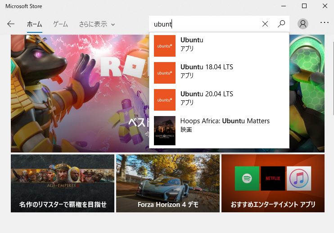Open the おすすめエンターテイメント アプリ tile
The image size is (334, 233).
coord(273,183)
